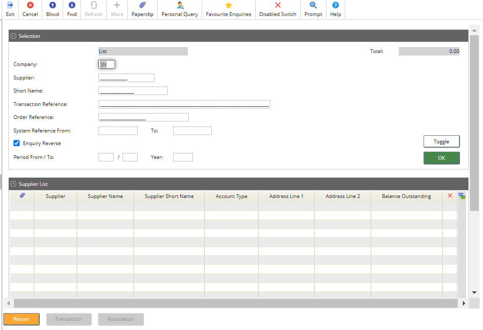This screenshot has width=483, height=330.
Task: Collapse the Selection panel
Action: point(13,36)
